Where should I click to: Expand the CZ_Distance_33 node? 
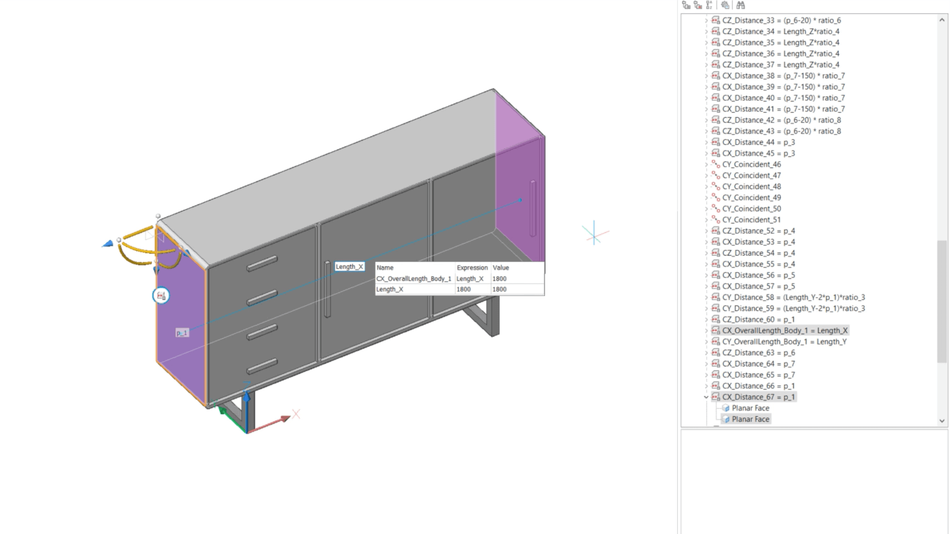tap(706, 20)
